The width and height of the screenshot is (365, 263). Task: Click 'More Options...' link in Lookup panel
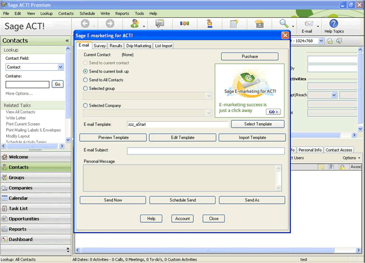coord(19,94)
